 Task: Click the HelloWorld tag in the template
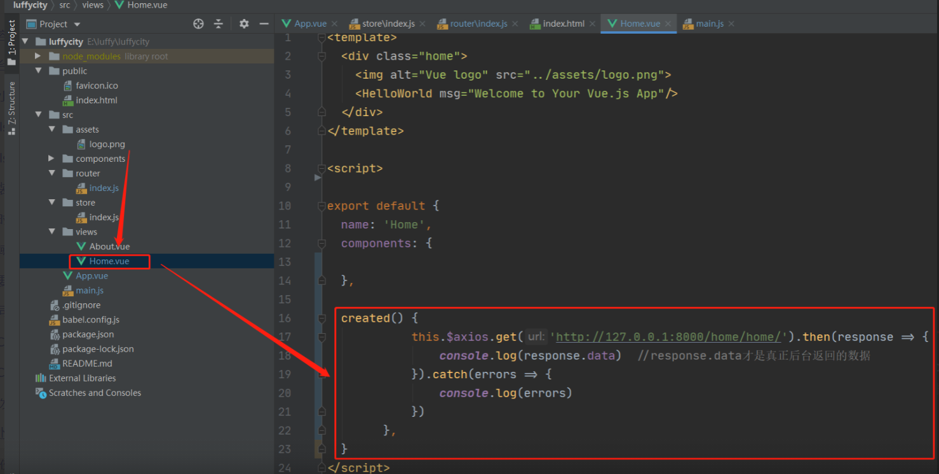click(397, 93)
